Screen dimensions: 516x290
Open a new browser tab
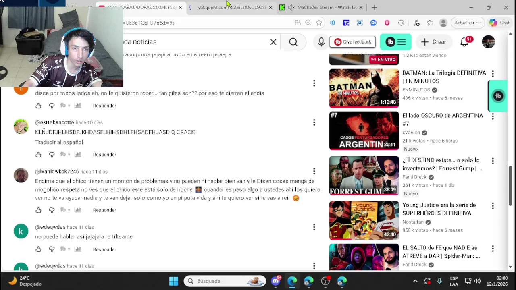click(375, 7)
